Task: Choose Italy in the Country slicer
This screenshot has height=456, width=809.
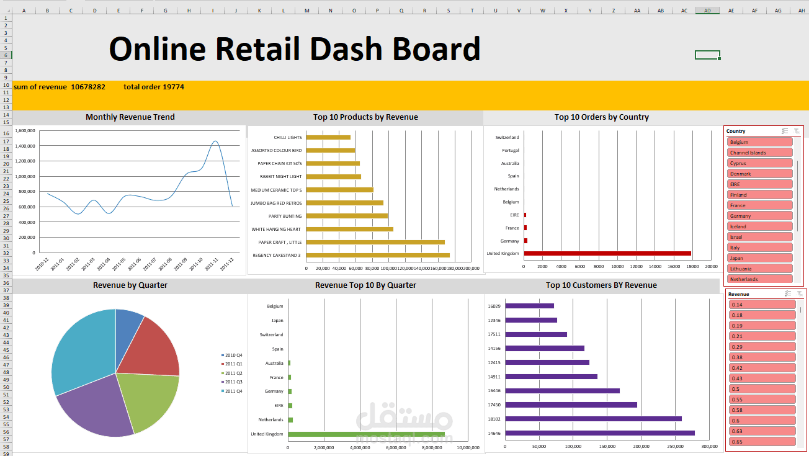Action: [x=760, y=248]
